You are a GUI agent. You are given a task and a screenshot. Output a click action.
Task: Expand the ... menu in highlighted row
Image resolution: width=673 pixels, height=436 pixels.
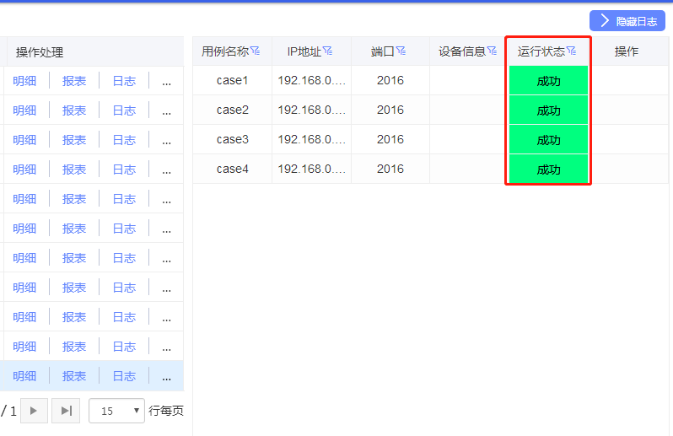click(x=166, y=376)
